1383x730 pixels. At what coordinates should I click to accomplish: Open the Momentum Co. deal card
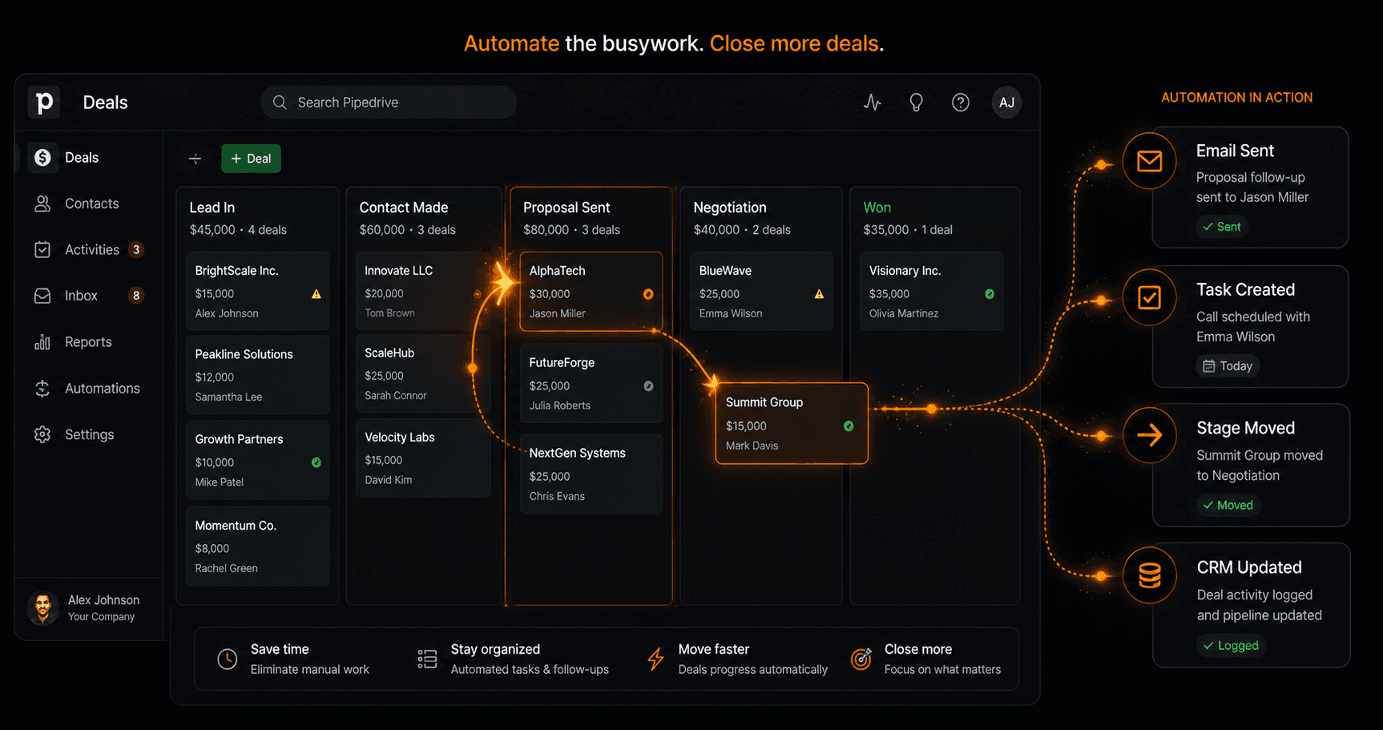[x=258, y=546]
